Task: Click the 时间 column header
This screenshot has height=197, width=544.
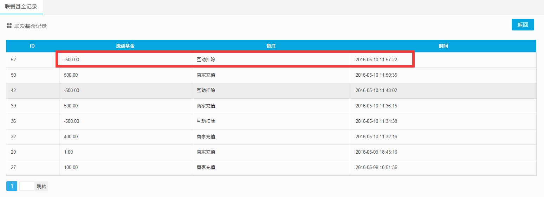Action: [x=443, y=46]
